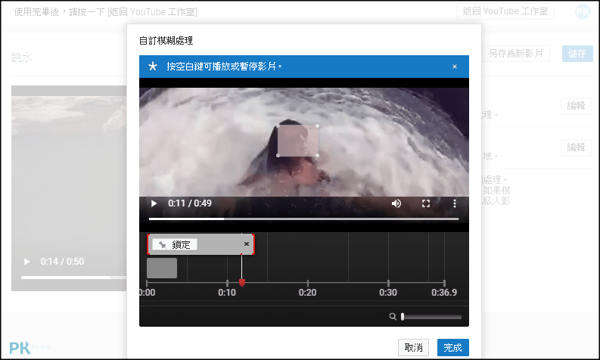Click the 0:30 mark on the timeline ruler

click(x=388, y=292)
